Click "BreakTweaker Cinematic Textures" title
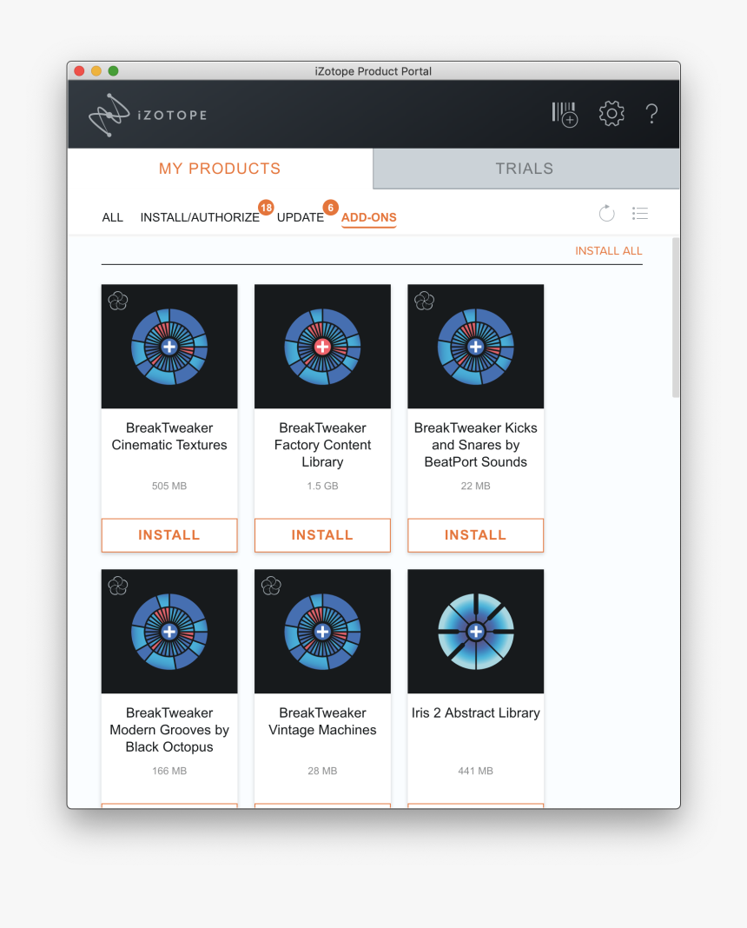Viewport: 747px width, 928px height. (x=169, y=436)
